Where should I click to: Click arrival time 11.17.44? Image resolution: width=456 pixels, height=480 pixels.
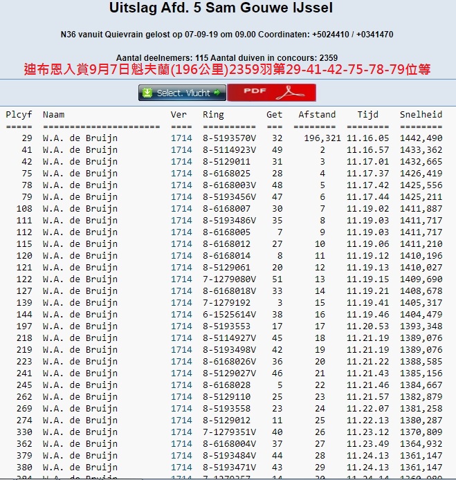click(368, 197)
